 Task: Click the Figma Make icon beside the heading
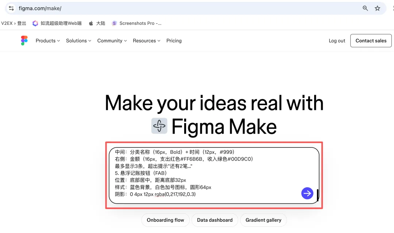point(159,126)
